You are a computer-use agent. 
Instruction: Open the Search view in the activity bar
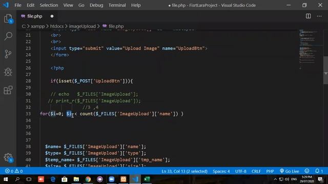[x=8, y=36]
